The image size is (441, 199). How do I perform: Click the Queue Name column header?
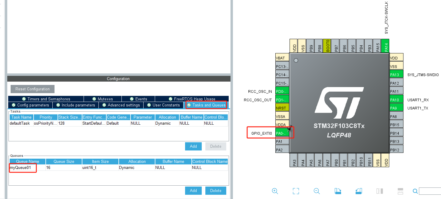pyautogui.click(x=28, y=161)
